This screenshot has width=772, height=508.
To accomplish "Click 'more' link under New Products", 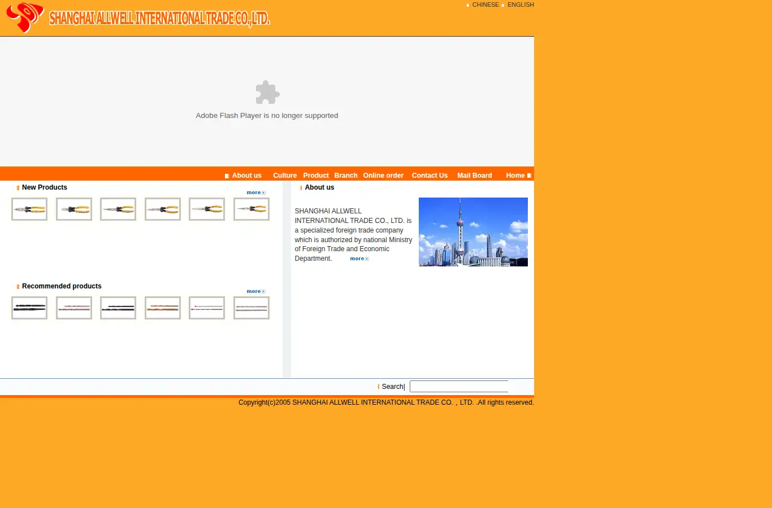I will (x=256, y=192).
